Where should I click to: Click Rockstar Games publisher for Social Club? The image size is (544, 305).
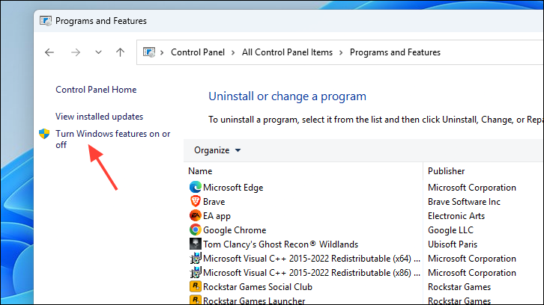coord(459,287)
